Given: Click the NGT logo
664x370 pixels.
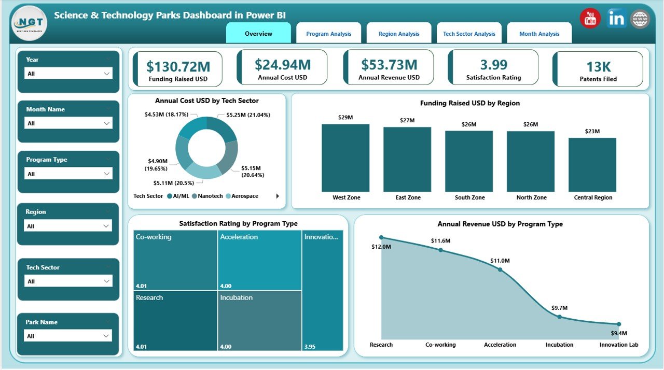Looking at the screenshot, I should click(x=29, y=23).
